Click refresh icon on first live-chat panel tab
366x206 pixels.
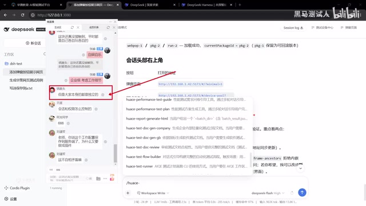(72, 27)
